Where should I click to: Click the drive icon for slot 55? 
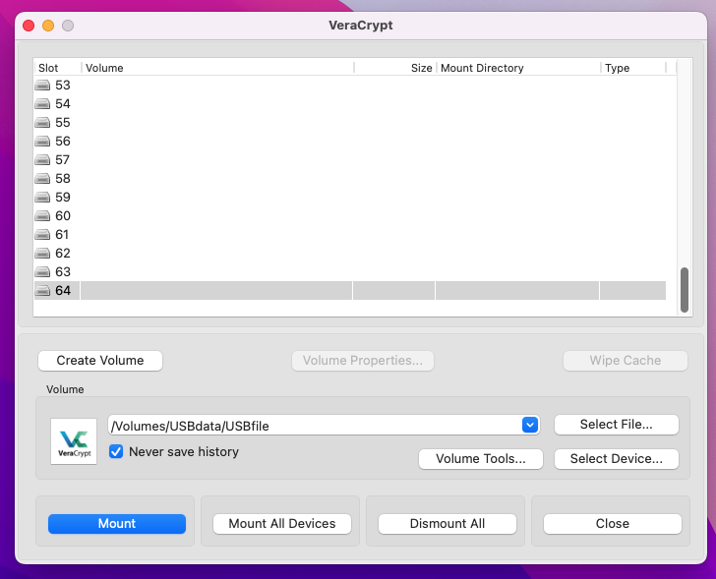[42, 123]
